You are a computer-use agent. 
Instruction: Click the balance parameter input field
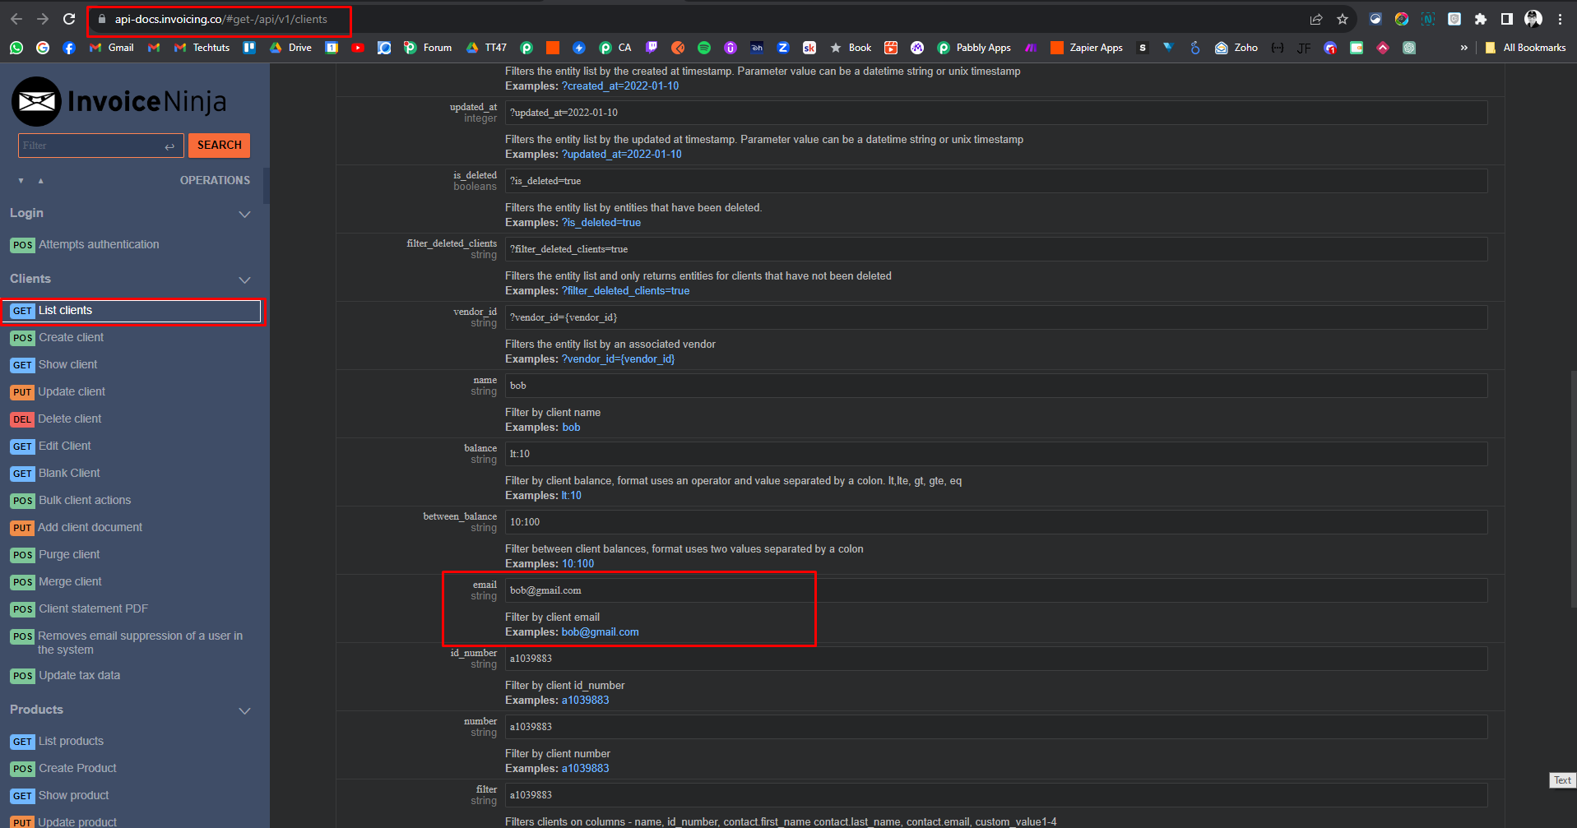(x=995, y=454)
